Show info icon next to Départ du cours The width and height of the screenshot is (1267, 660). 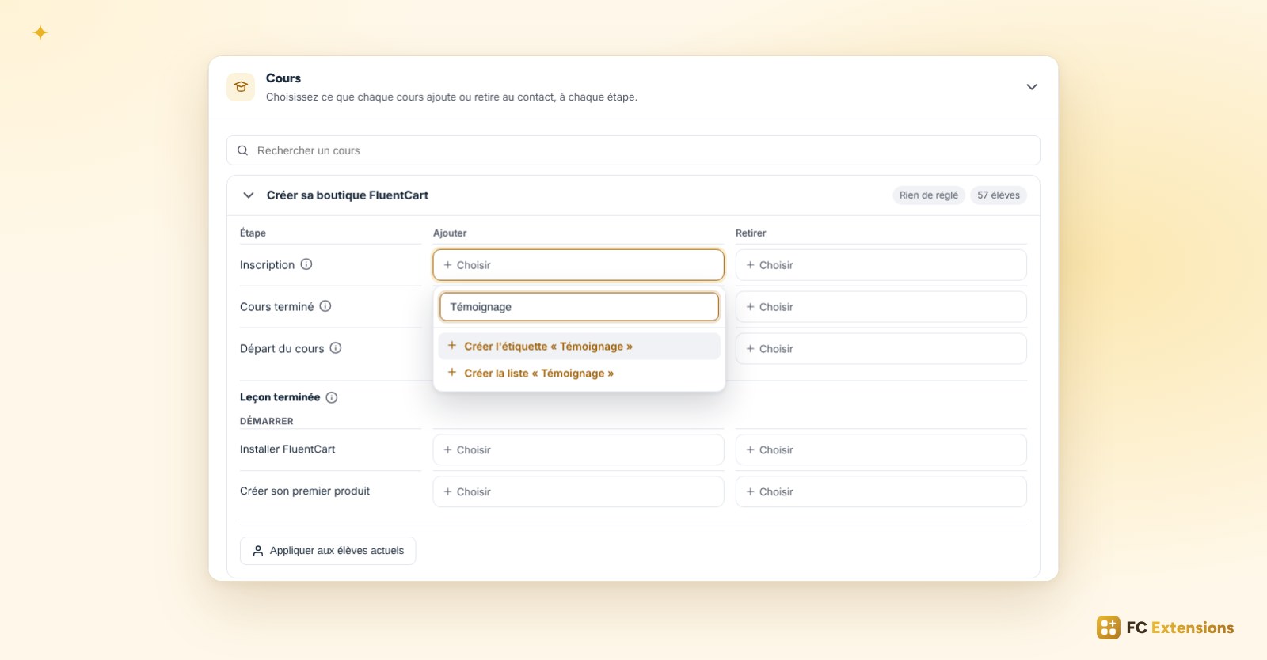coord(336,348)
